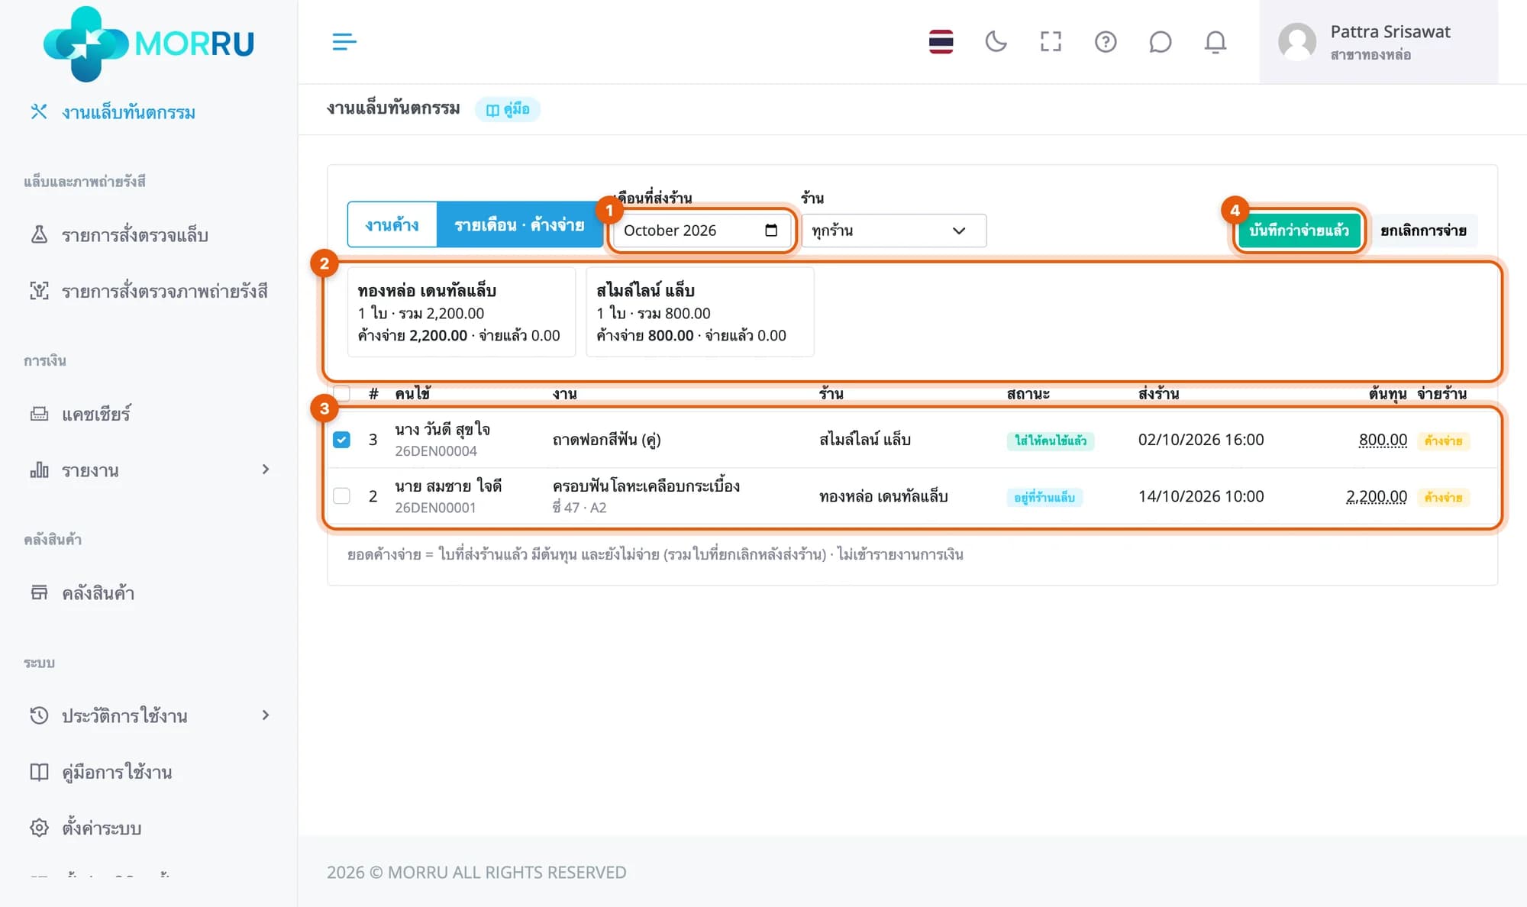Screen dimensions: 1527x907
Task: Click the ครอบฟันโลหะเคลือบกระเบื้อง job text
Action: click(x=646, y=486)
